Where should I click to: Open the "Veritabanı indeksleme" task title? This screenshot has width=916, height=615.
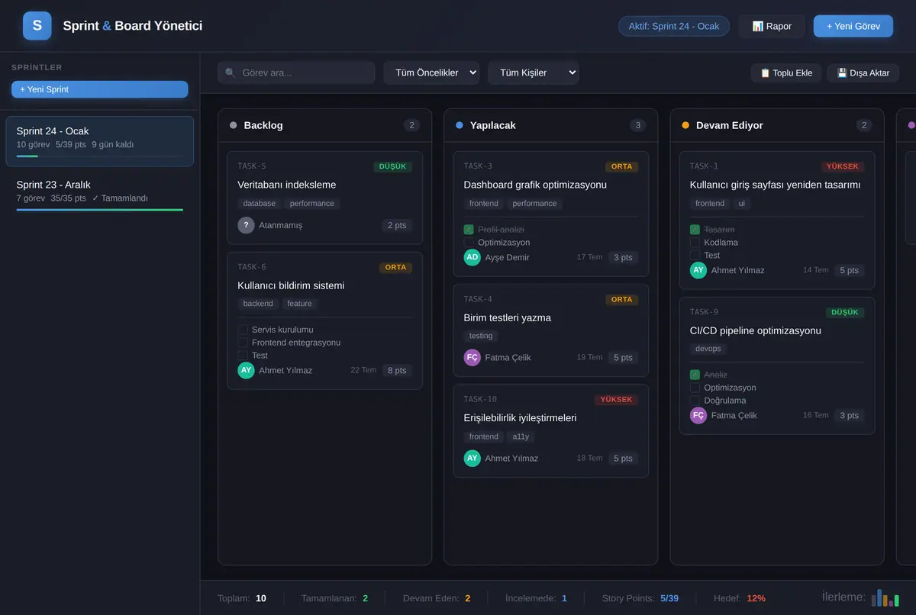pos(287,185)
